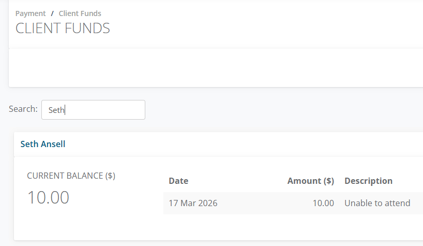Click empty space between the date and amount cells
Image resolution: width=423 pixels, height=246 pixels.
[259, 203]
